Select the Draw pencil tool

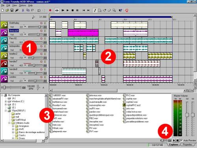pos(95,10)
